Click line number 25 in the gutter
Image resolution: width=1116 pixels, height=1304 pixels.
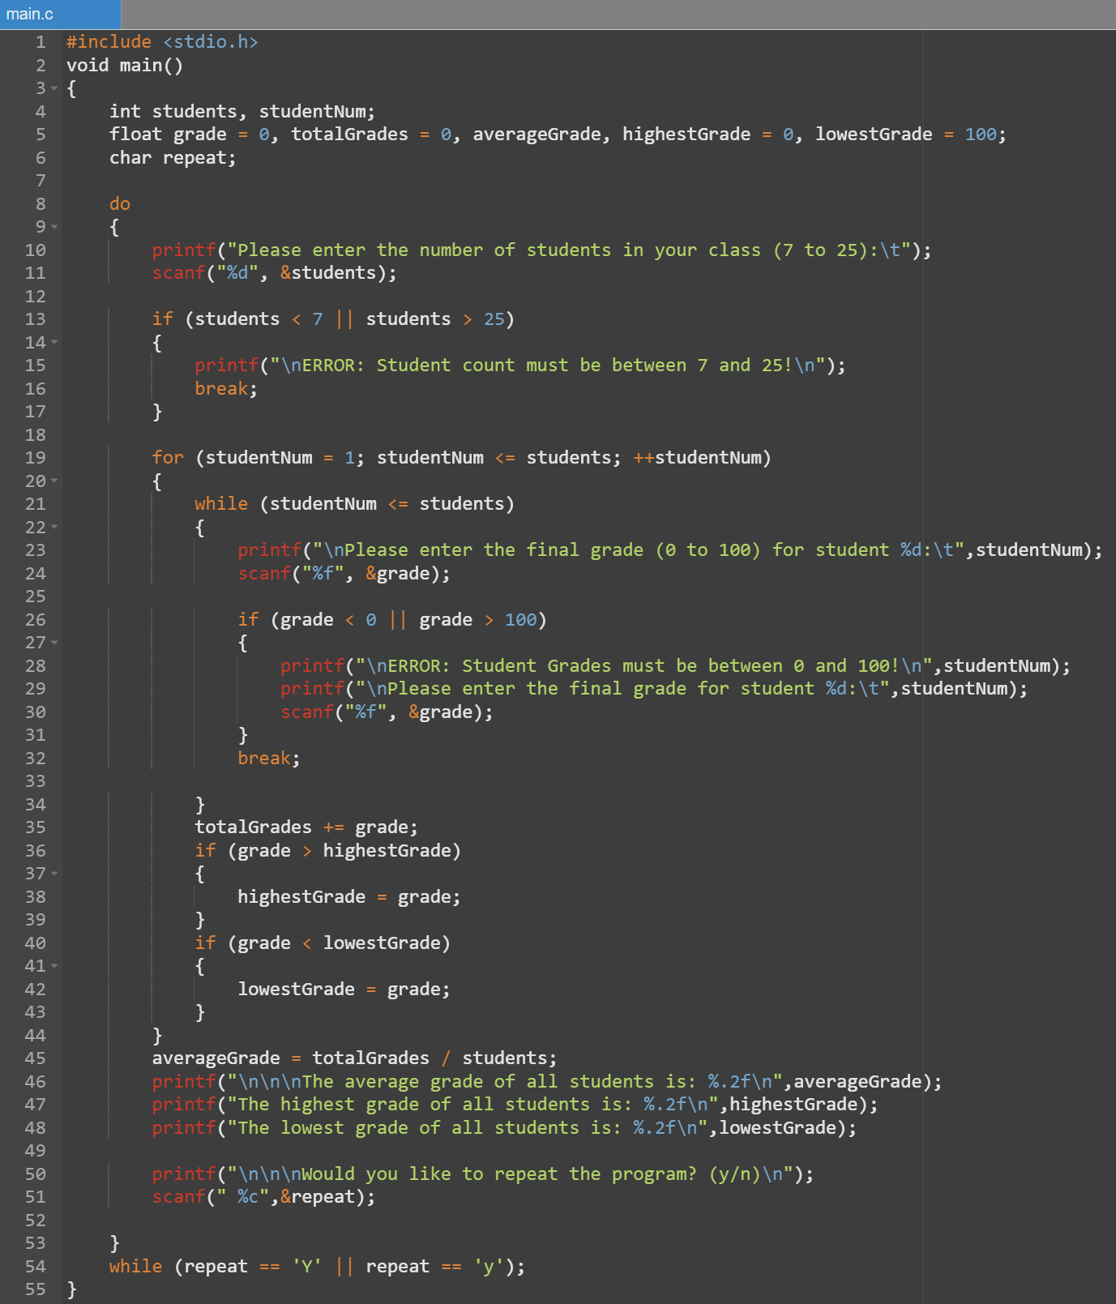click(36, 596)
